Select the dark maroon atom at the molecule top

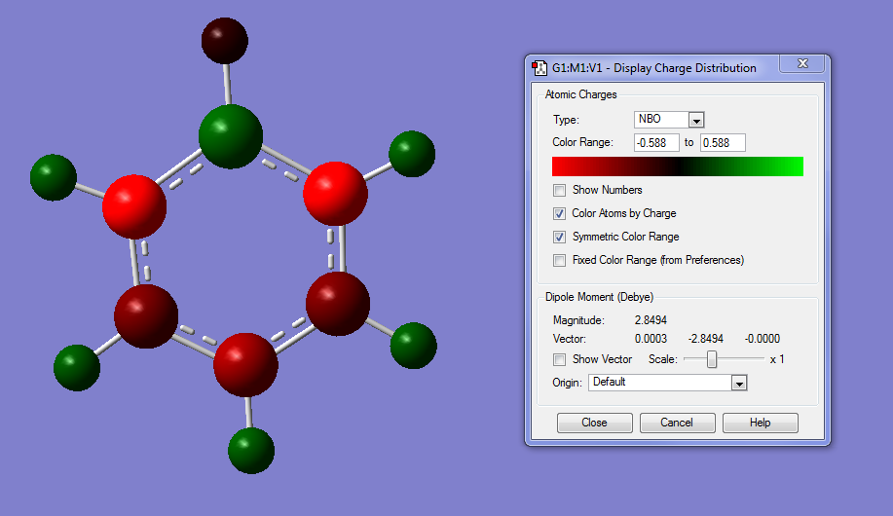(x=225, y=41)
